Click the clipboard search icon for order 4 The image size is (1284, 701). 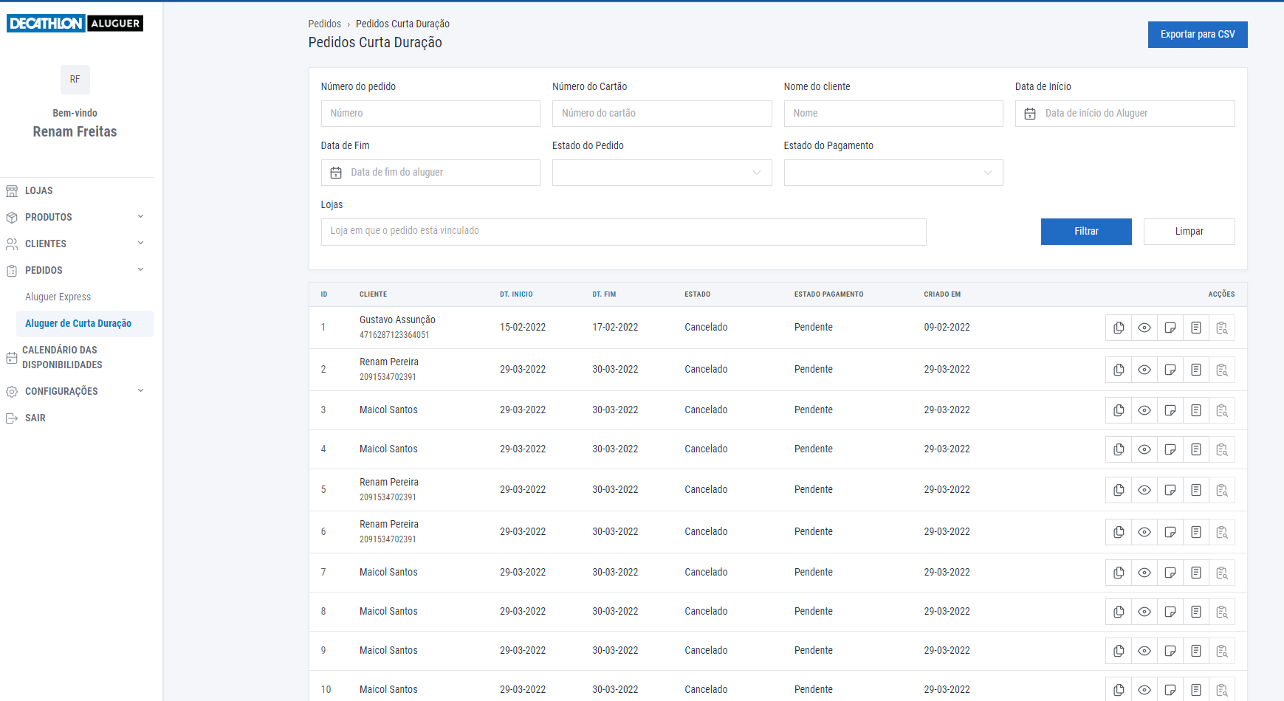1222,449
